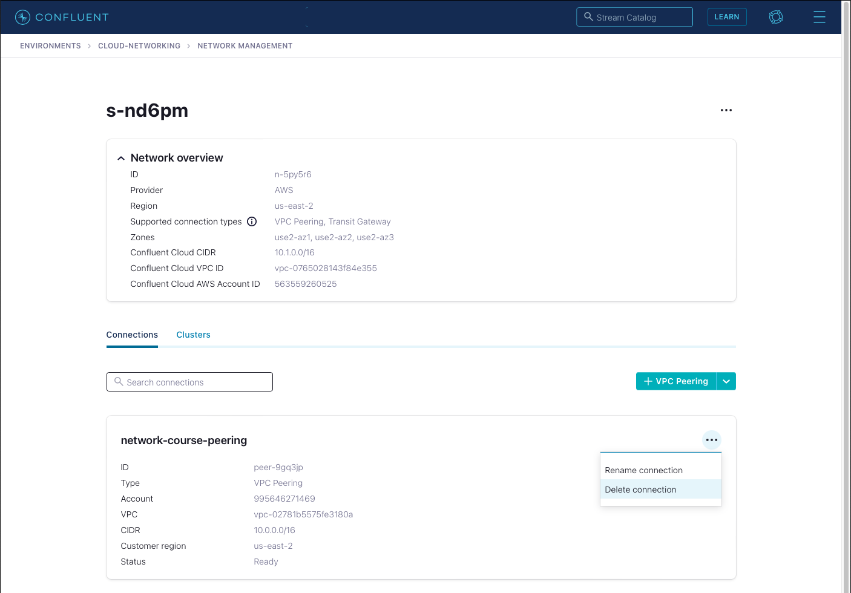Go to the Environments breadcrumb

pos(50,46)
